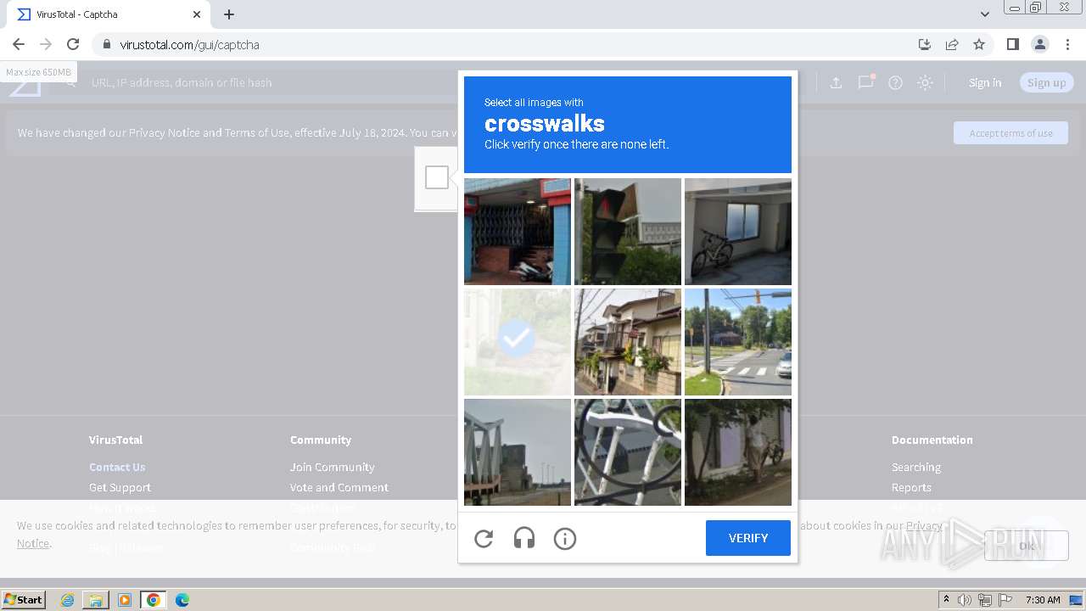Open the Searching documentation link
The image size is (1086, 611).
[x=915, y=467]
